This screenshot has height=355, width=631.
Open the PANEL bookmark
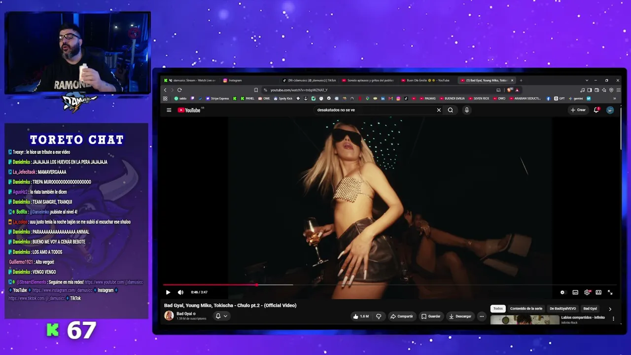pyautogui.click(x=247, y=99)
